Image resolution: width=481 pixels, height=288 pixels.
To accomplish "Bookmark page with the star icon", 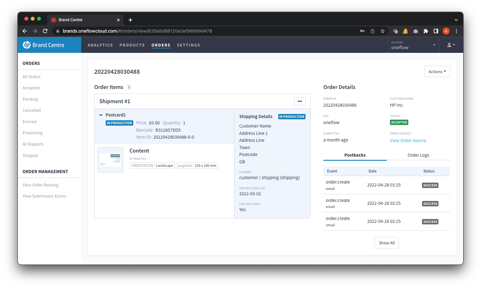I will pos(383,31).
